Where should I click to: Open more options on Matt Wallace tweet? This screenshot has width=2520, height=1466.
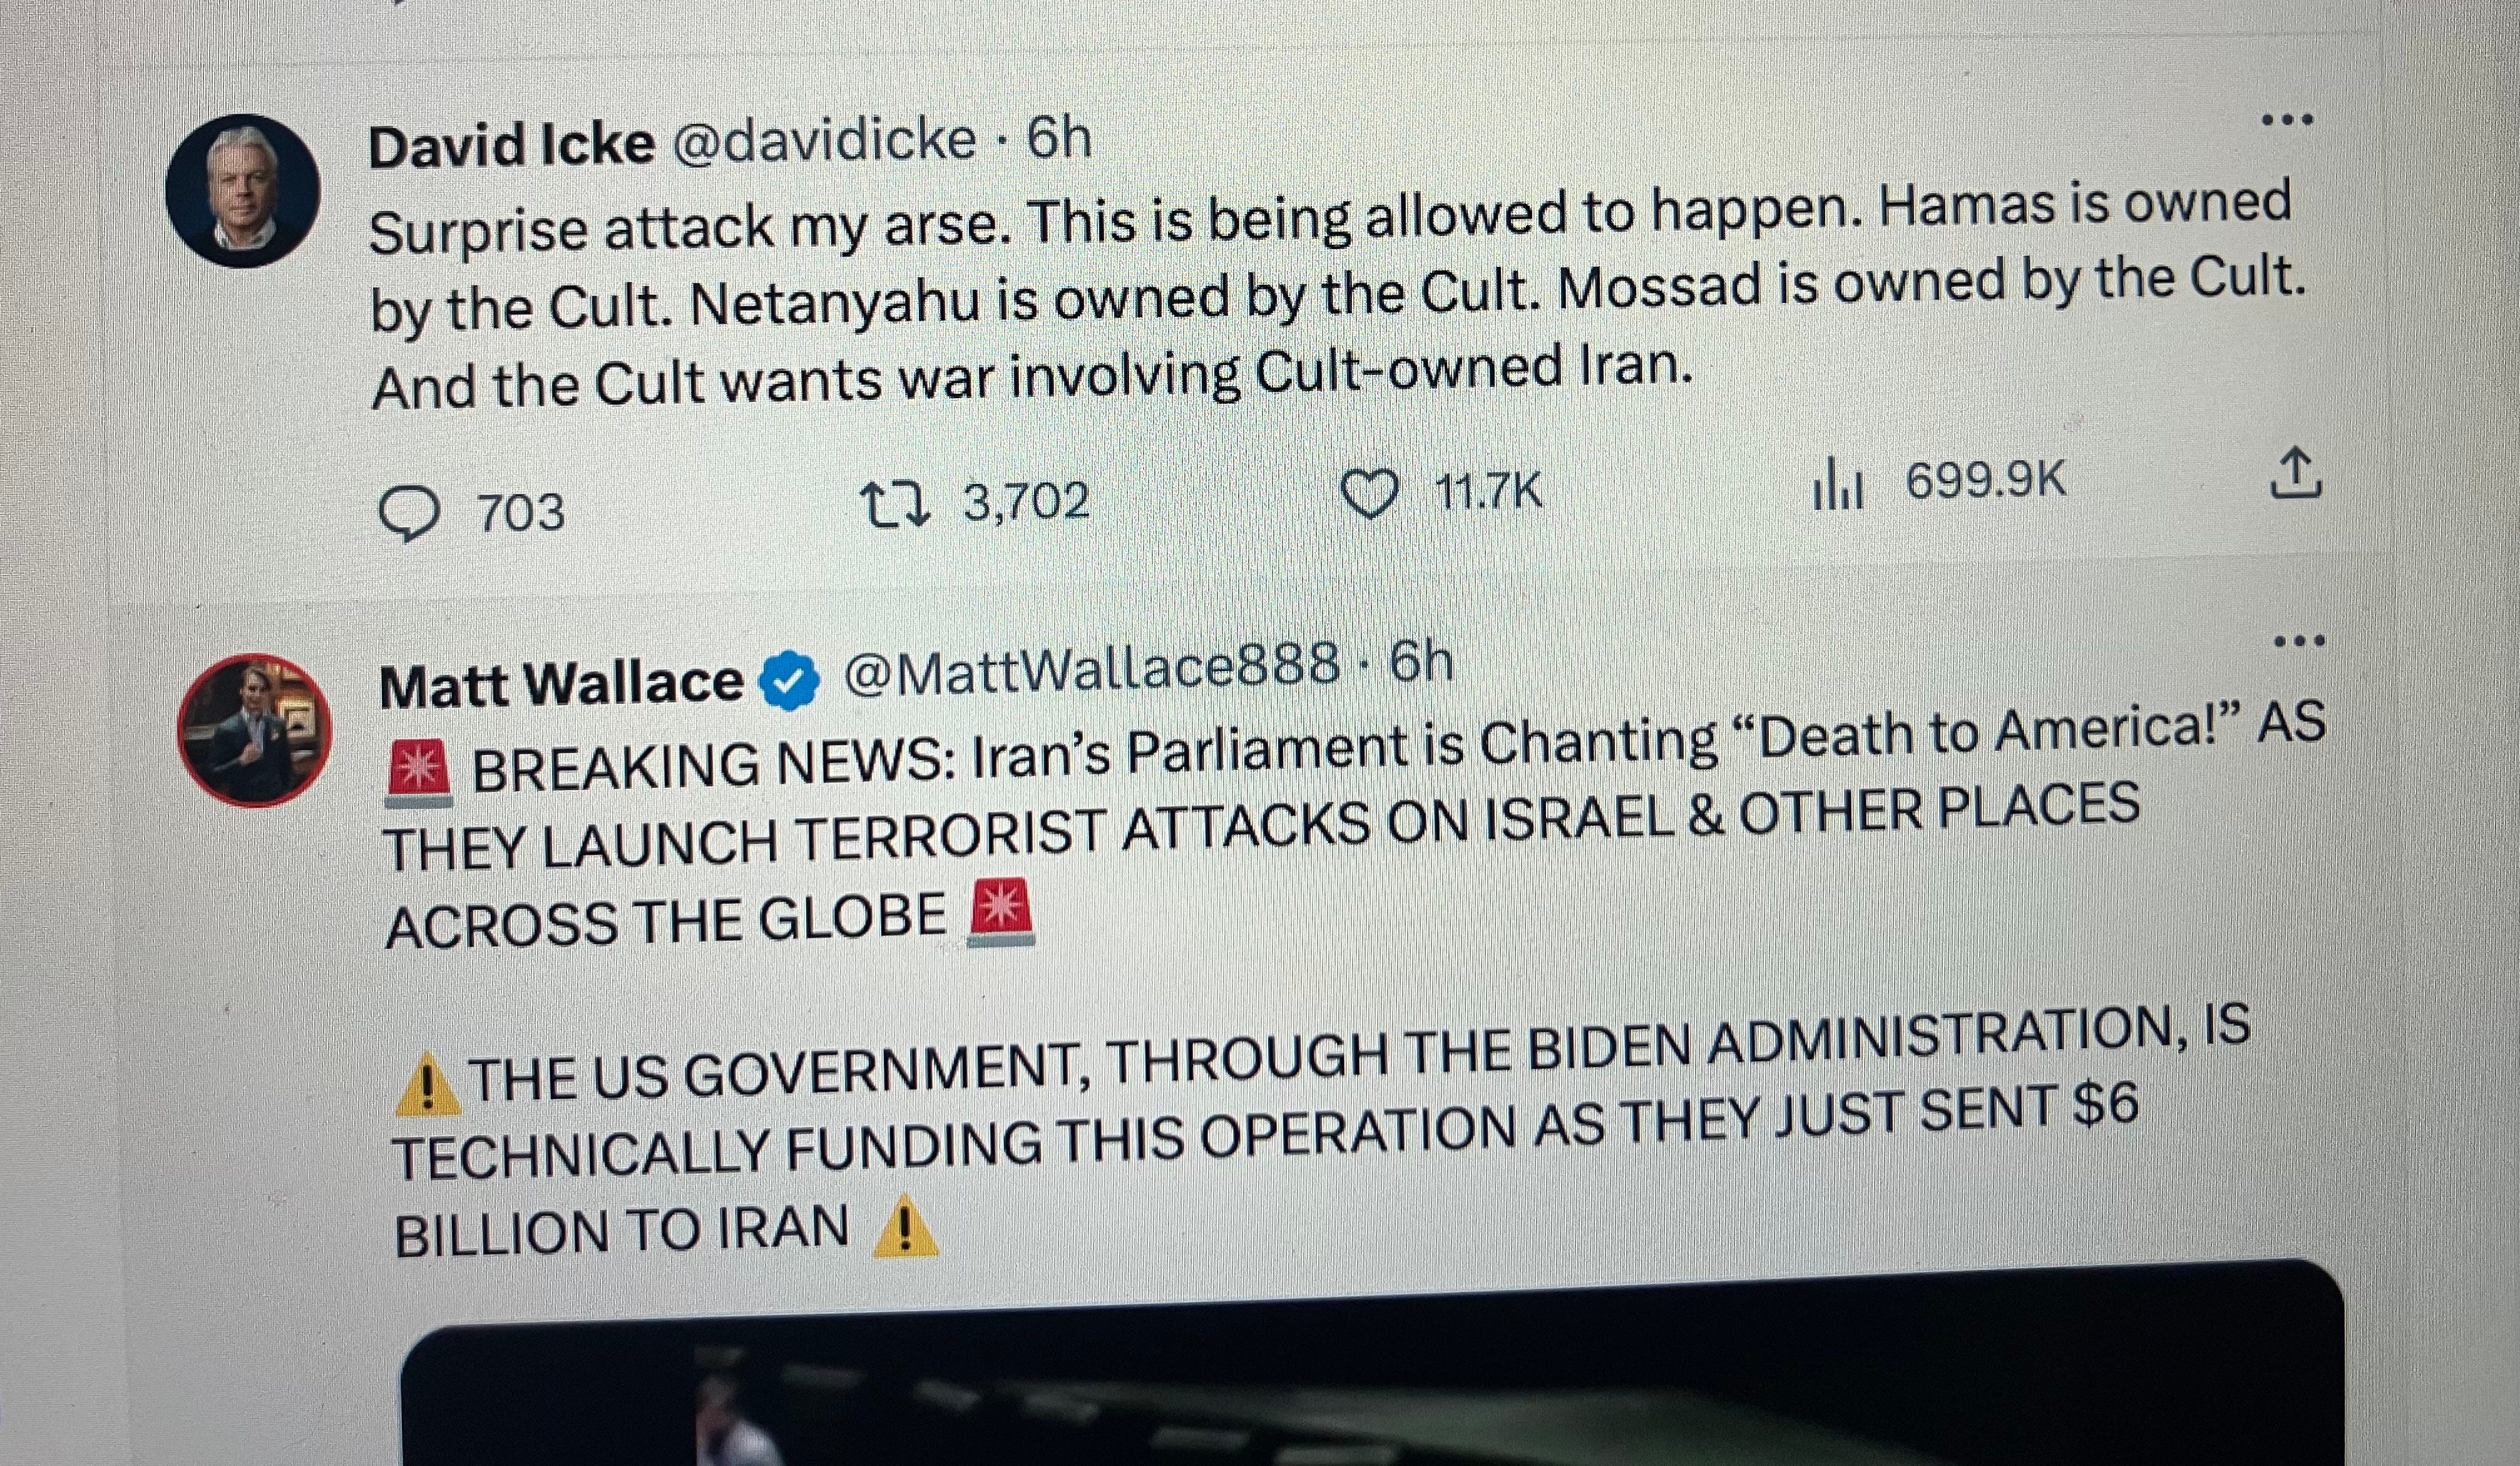click(x=2299, y=641)
